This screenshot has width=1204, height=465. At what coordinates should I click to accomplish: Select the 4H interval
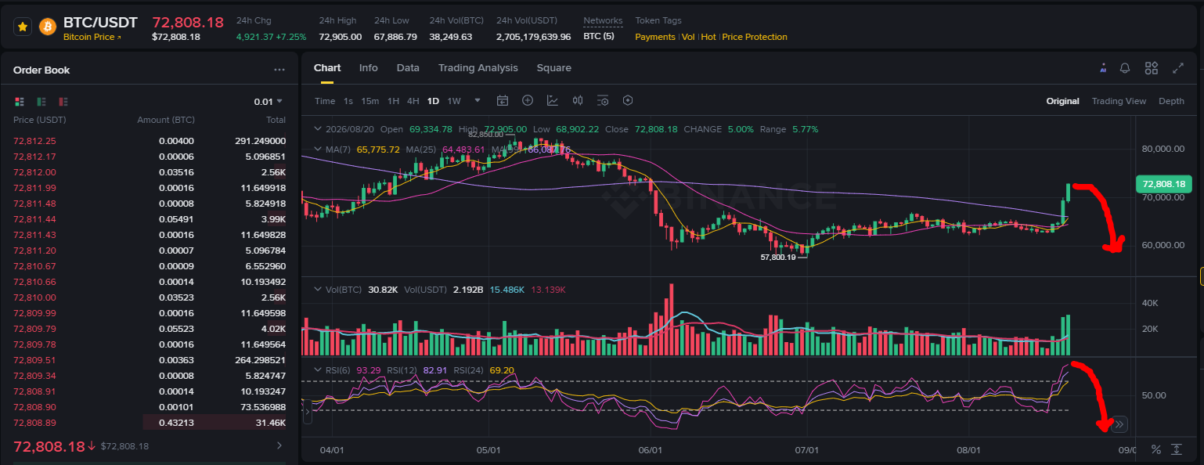click(x=413, y=101)
